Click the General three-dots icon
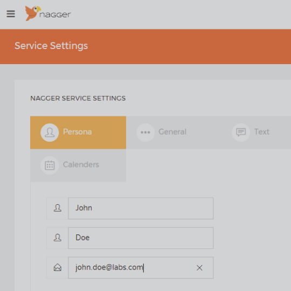 pyautogui.click(x=145, y=133)
